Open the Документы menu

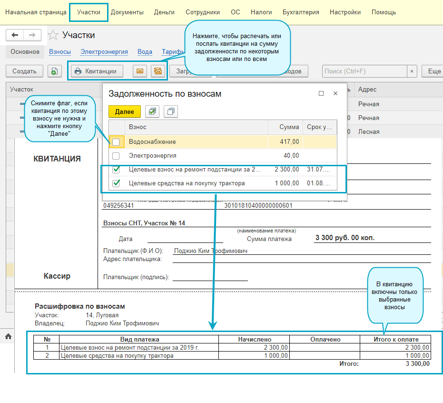point(127,12)
